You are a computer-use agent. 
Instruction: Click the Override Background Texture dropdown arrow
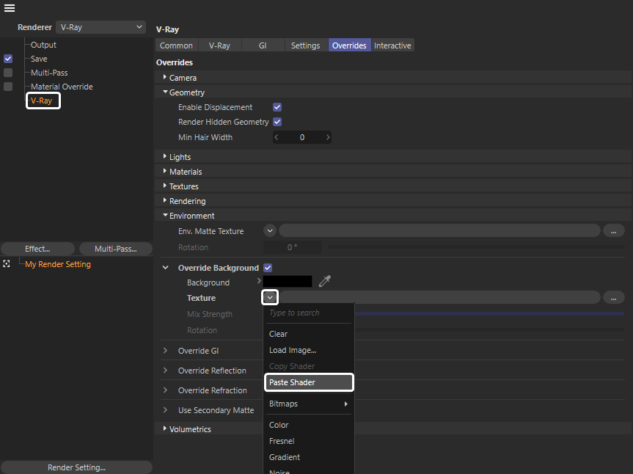270,298
